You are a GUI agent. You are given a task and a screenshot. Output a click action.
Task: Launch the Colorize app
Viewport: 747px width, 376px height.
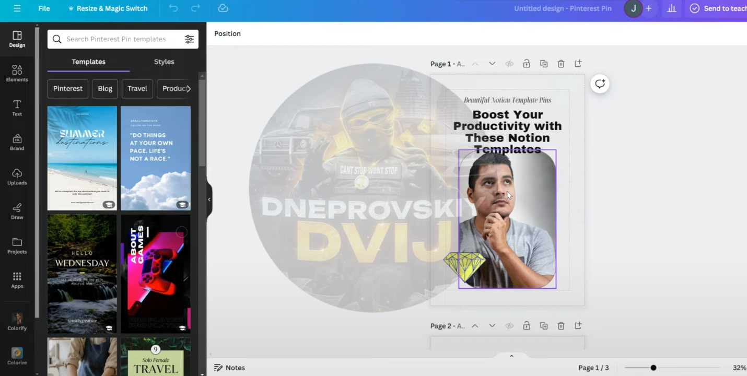click(x=17, y=356)
